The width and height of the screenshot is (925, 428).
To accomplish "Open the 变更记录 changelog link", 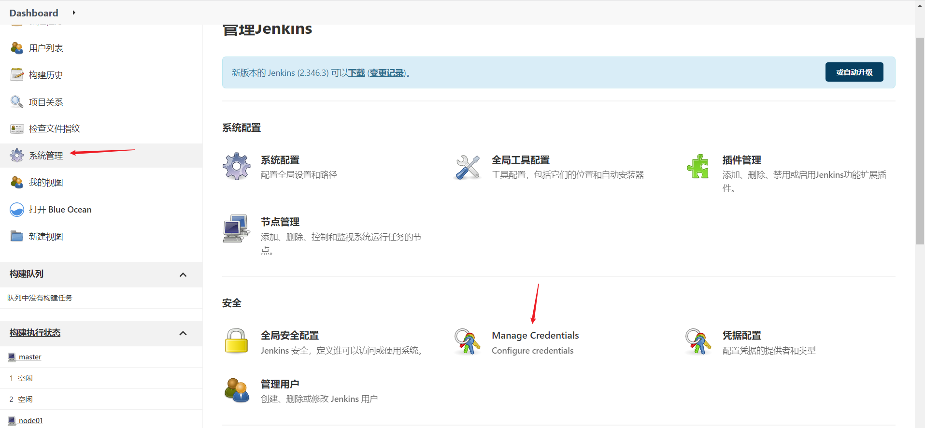I will click(x=386, y=73).
